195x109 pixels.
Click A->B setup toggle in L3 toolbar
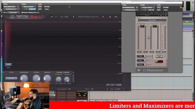tap(151, 13)
